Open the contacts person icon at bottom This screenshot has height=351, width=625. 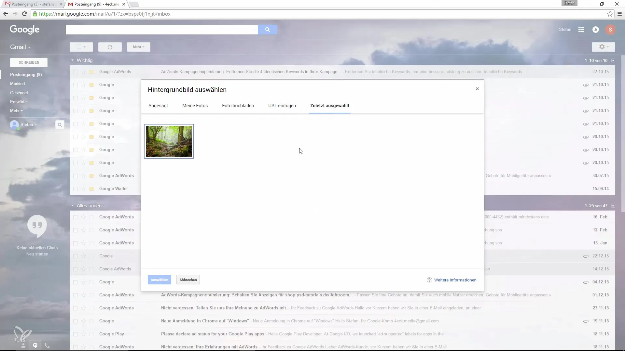pyautogui.click(x=23, y=345)
